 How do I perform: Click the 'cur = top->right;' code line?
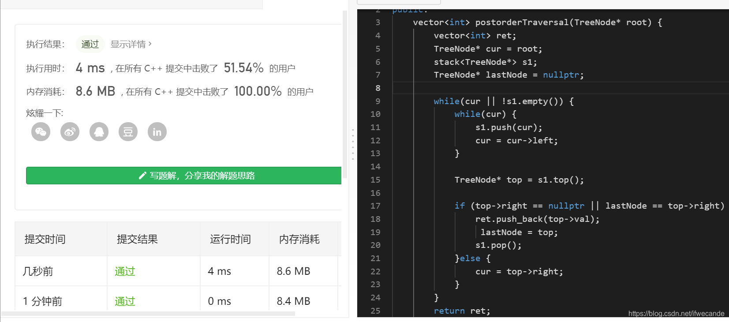tap(519, 272)
